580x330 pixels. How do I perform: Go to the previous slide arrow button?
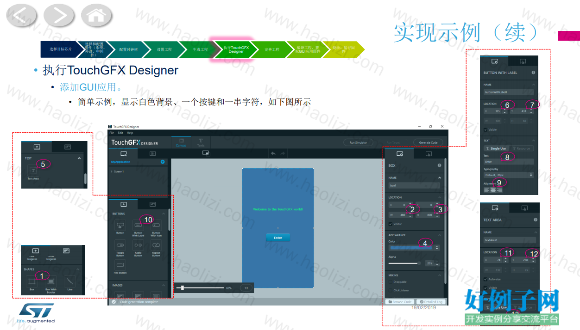[x=22, y=16]
